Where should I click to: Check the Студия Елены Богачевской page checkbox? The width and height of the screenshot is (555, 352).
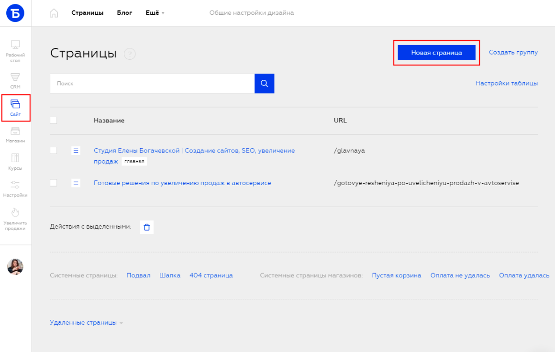54,150
